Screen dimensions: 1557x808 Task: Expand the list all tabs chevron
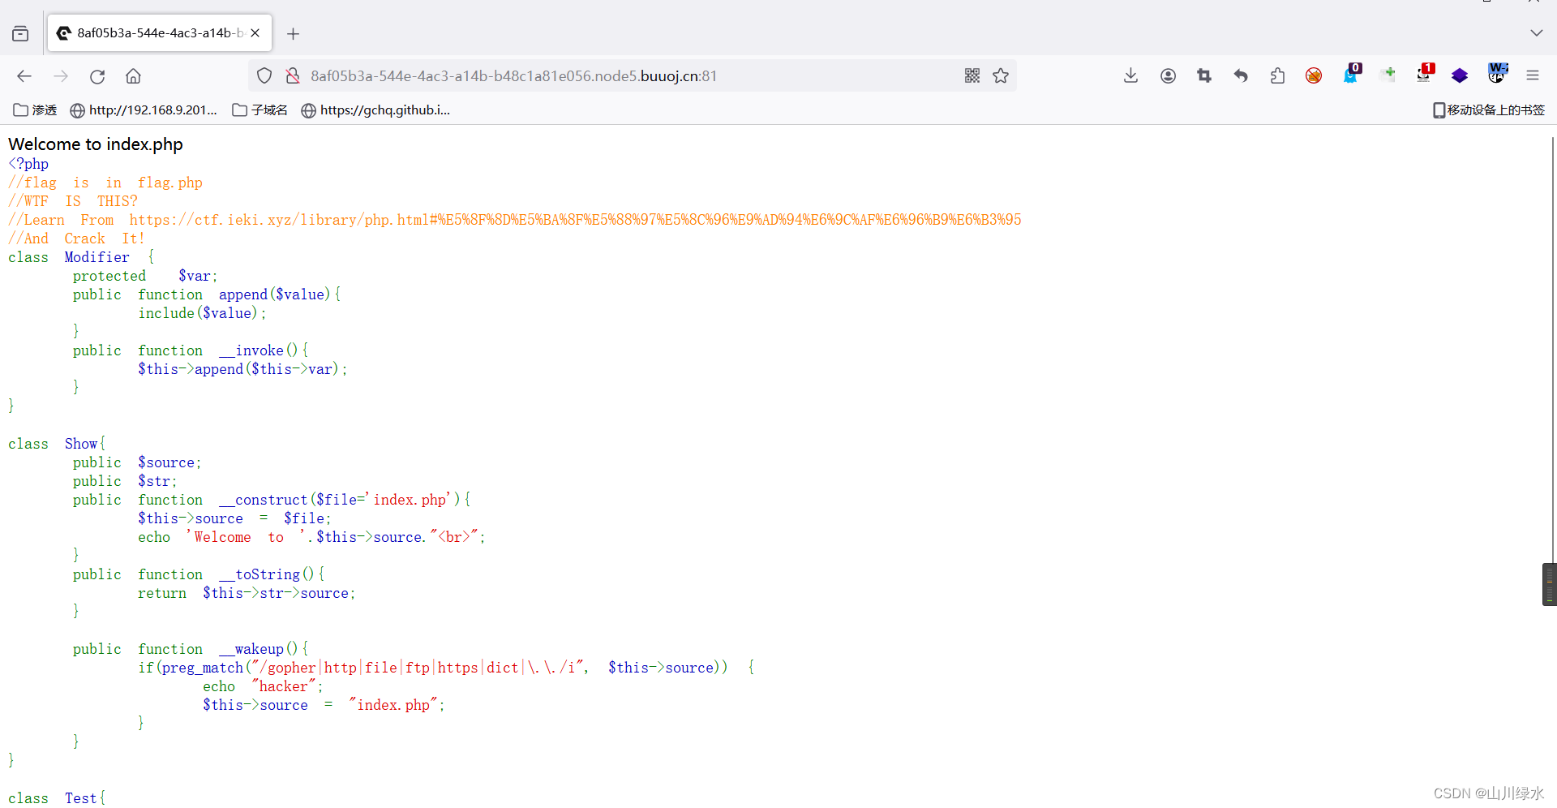pyautogui.click(x=1536, y=33)
